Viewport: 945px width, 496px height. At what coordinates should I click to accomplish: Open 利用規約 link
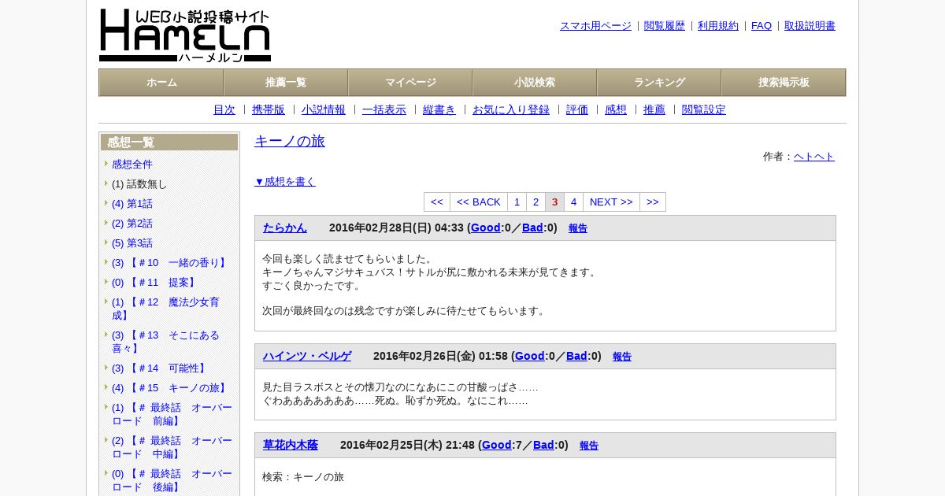(718, 26)
